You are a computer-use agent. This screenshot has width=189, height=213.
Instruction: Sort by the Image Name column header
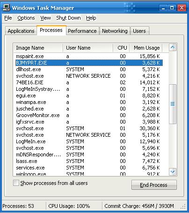[x=38, y=48]
